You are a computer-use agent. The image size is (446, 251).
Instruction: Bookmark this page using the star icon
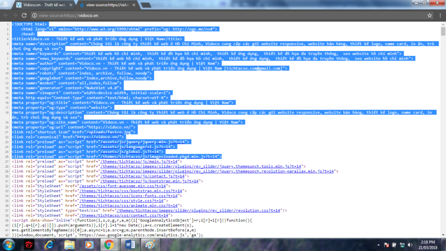point(429,15)
